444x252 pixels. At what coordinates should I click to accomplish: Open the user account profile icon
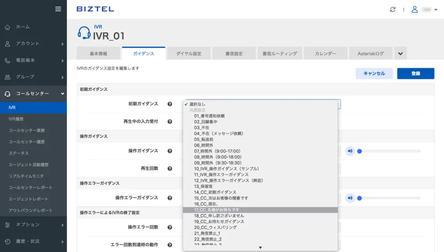pos(415,9)
